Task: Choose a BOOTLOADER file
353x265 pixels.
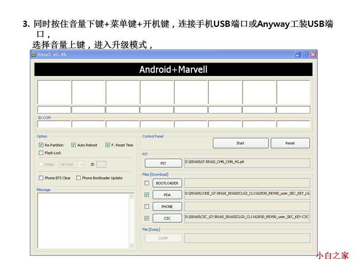Action: click(167, 183)
